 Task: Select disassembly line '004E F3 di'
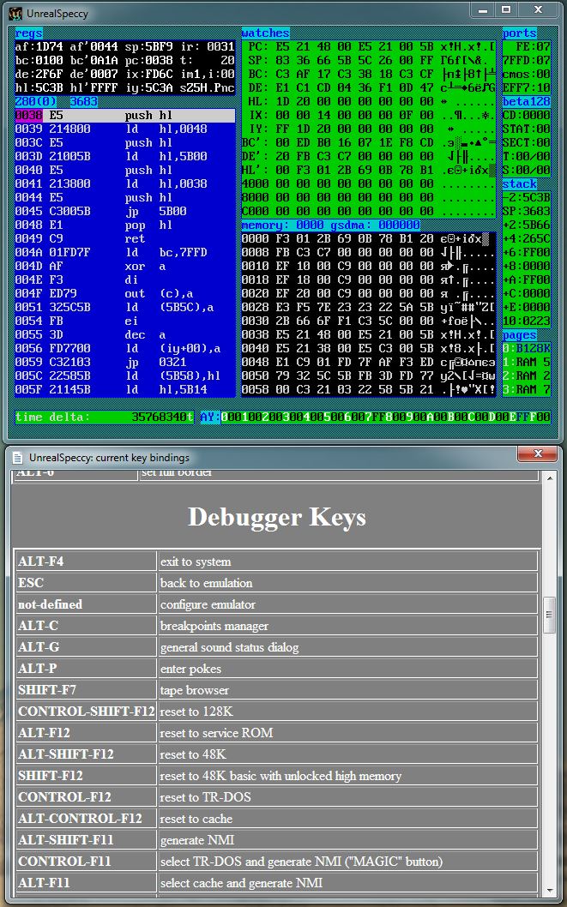125,279
